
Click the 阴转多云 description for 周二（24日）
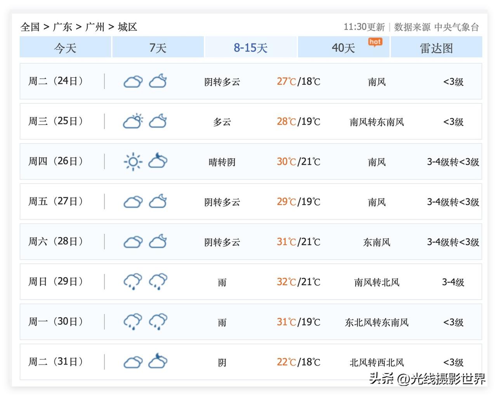click(x=222, y=82)
